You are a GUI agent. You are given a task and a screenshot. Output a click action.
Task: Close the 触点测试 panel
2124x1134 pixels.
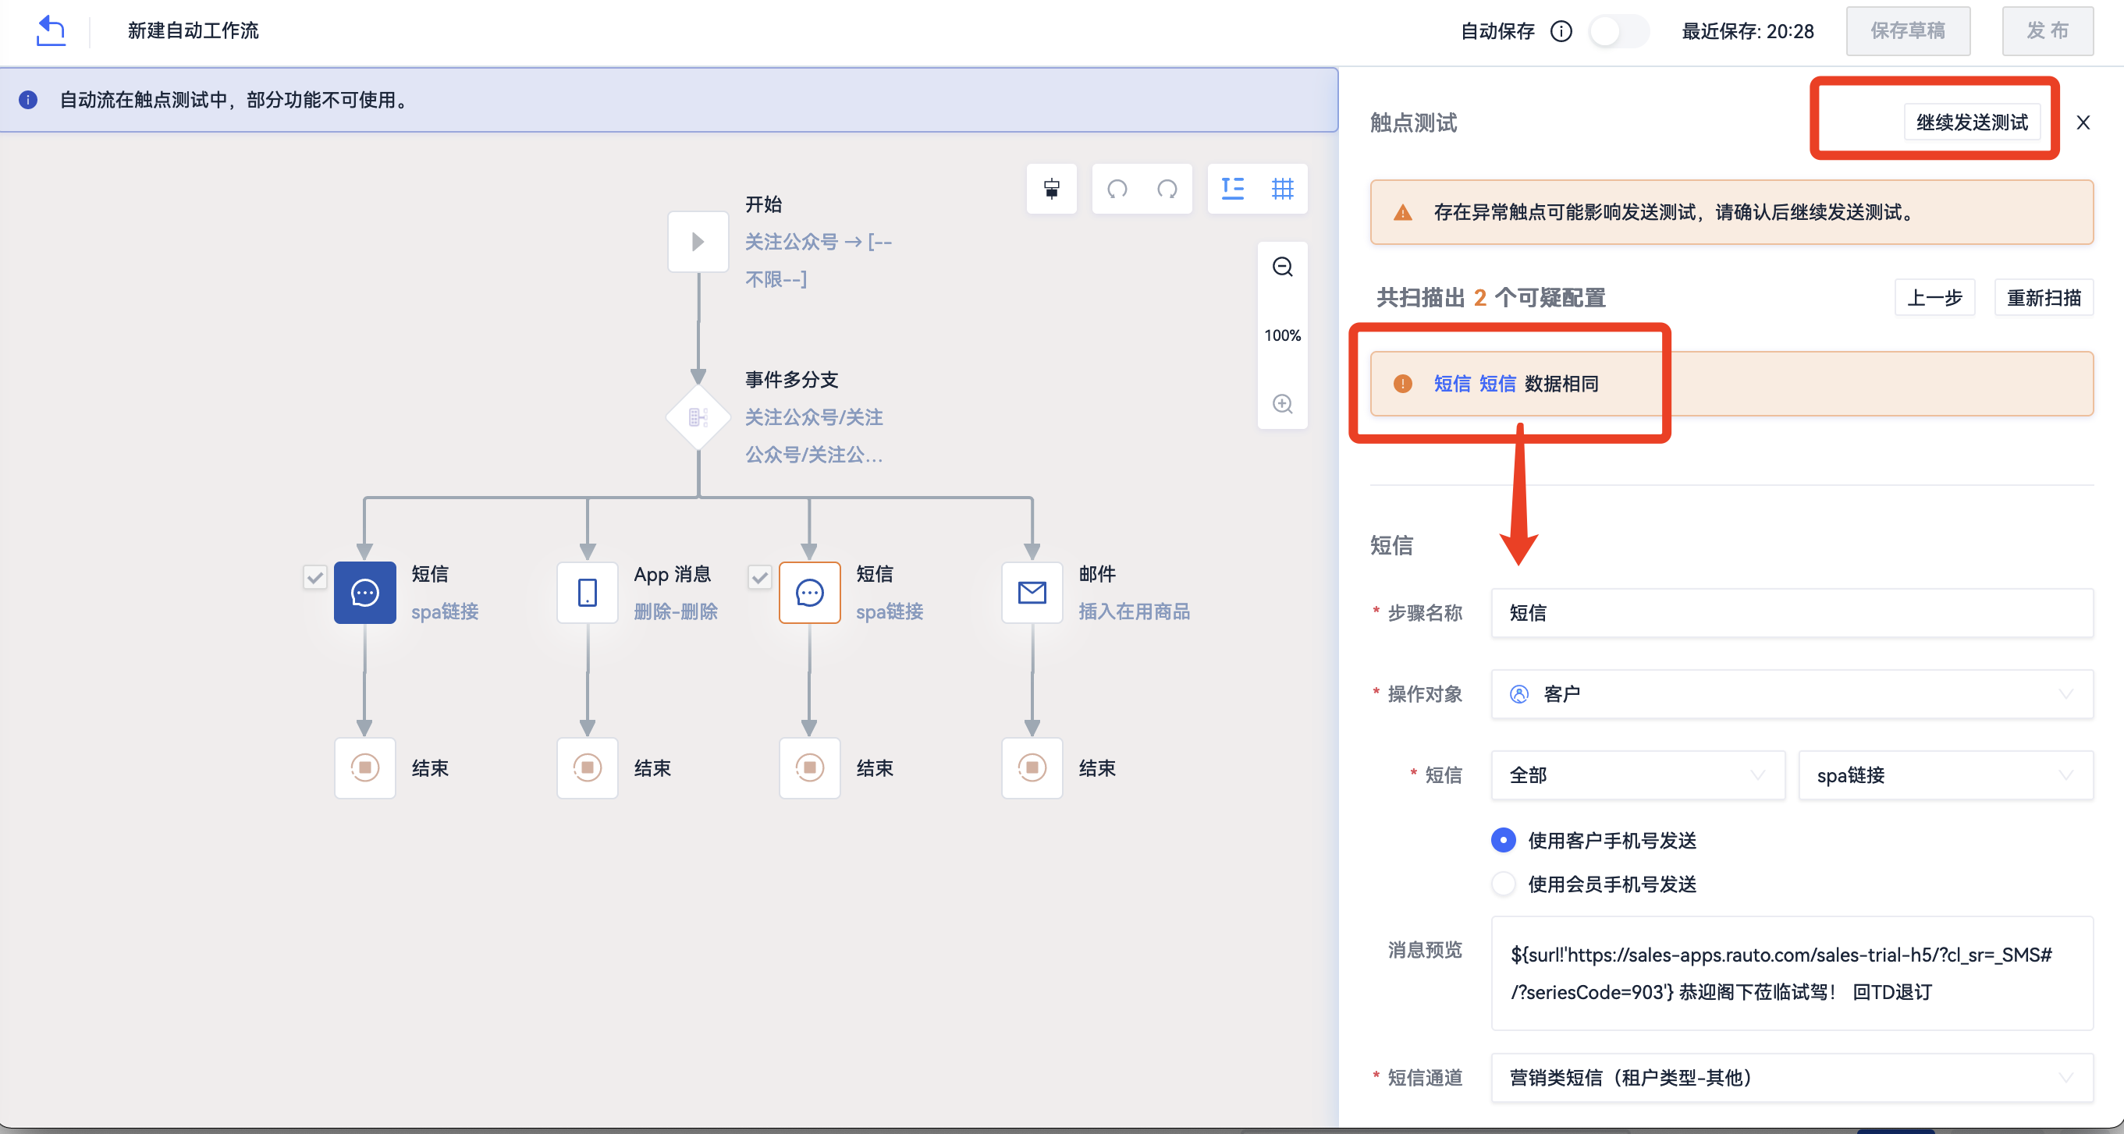pyautogui.click(x=2083, y=122)
